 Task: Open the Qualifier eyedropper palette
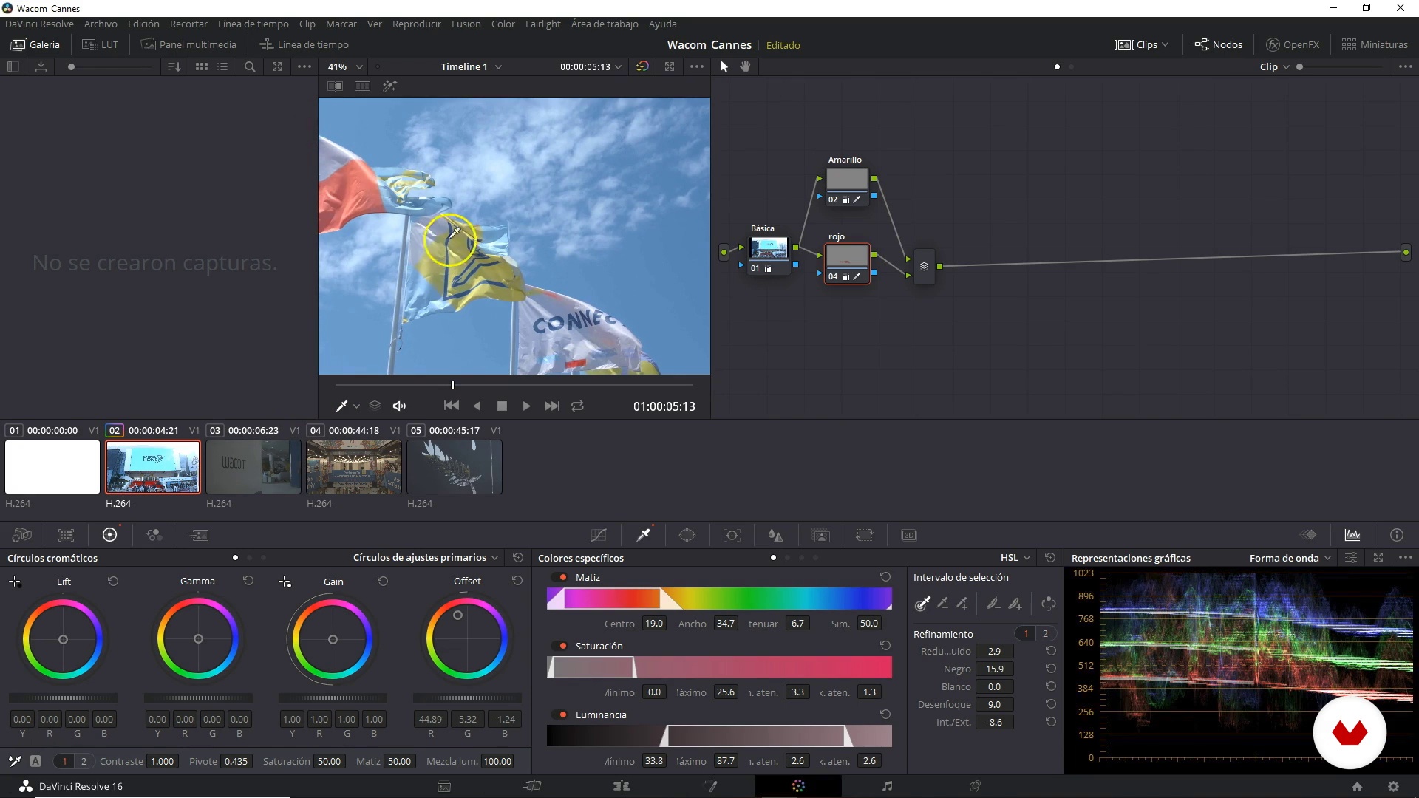(x=643, y=535)
